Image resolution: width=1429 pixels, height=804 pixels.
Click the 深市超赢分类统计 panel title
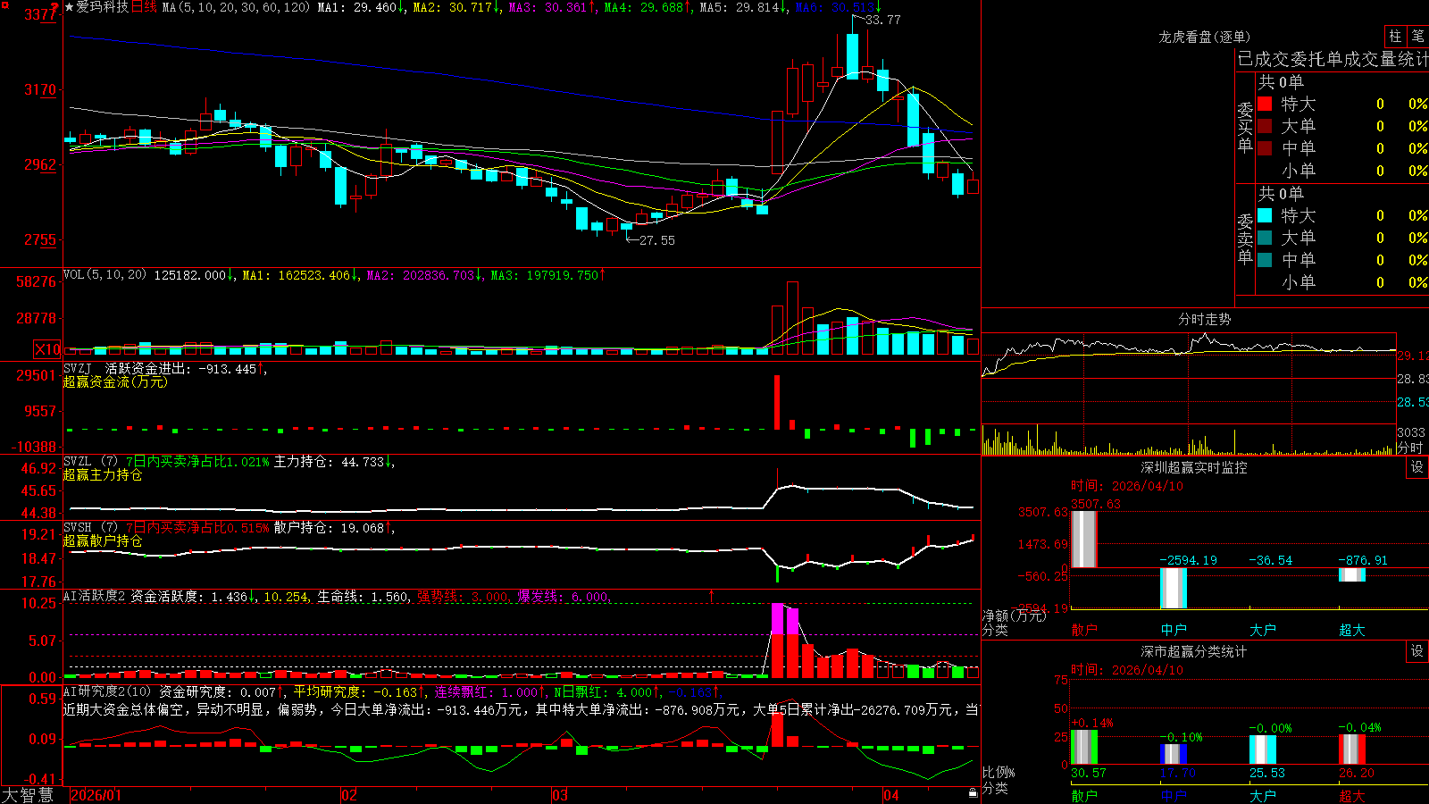pyautogui.click(x=1194, y=651)
